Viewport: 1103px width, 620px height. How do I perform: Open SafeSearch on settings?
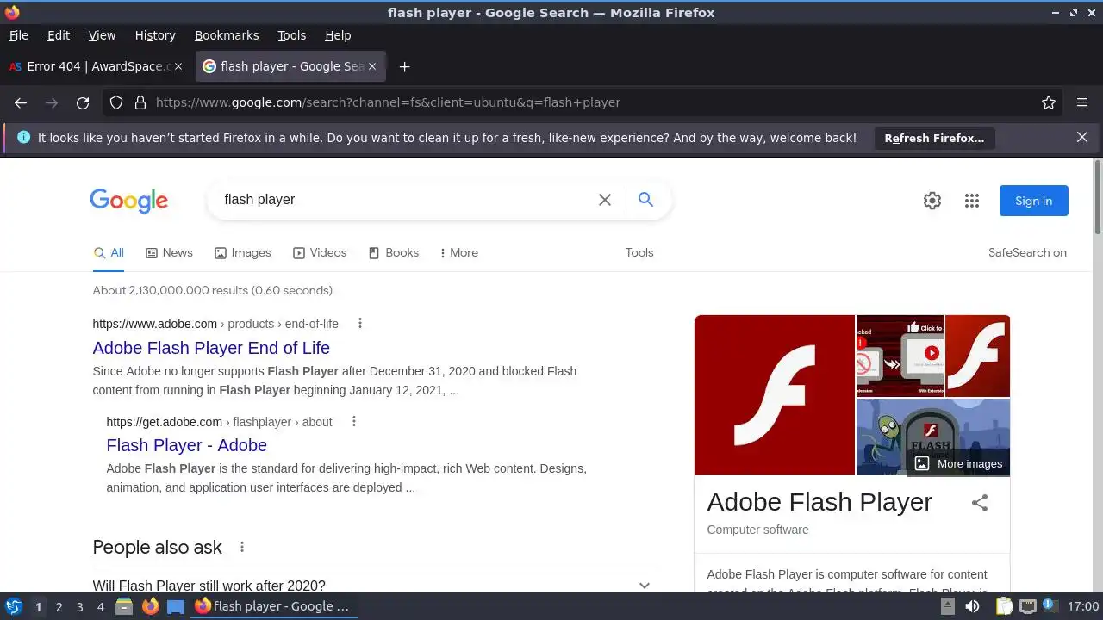pos(1027,252)
